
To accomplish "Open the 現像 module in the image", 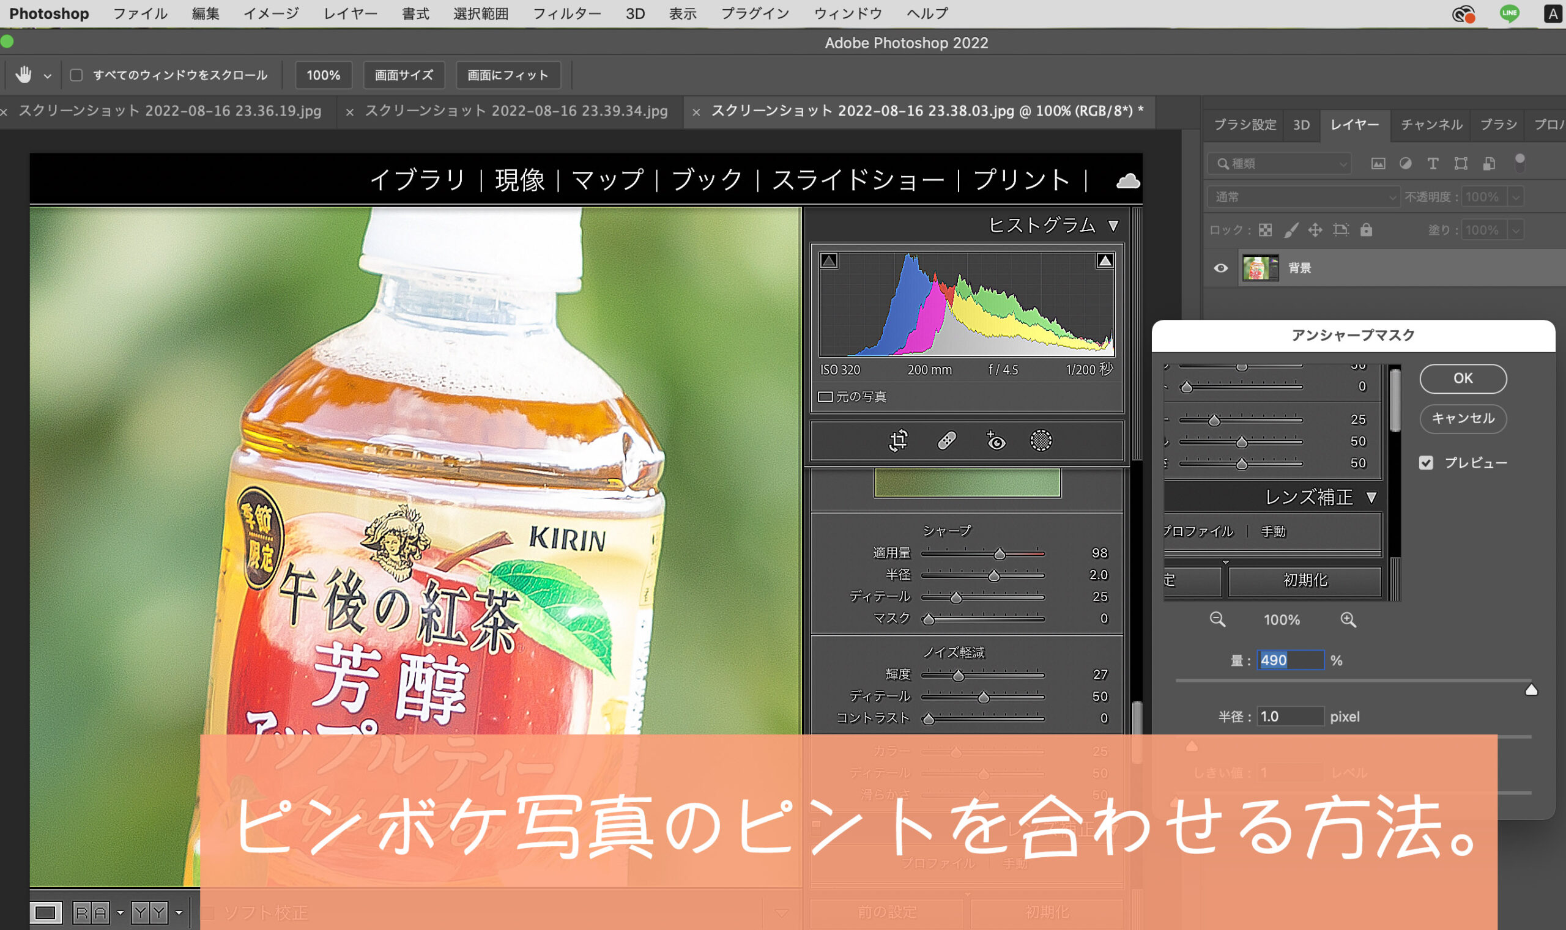I will pos(520,180).
